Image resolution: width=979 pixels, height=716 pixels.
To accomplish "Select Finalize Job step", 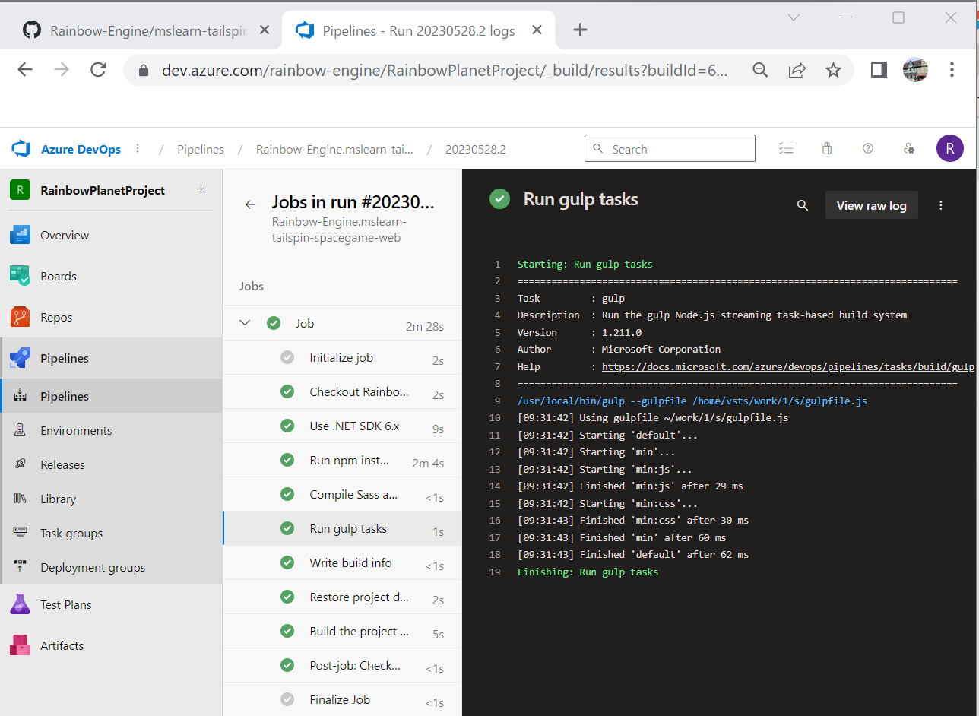I will pos(342,699).
